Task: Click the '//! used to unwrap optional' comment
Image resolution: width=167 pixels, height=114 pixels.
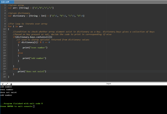Action: coord(53,40)
